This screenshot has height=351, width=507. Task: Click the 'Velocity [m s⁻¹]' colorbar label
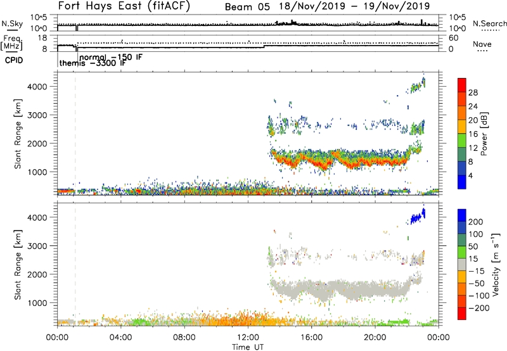[495, 264]
